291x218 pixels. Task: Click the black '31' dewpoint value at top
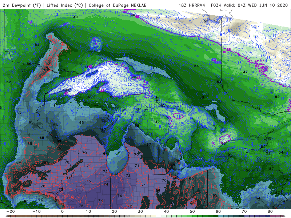pos(206,21)
